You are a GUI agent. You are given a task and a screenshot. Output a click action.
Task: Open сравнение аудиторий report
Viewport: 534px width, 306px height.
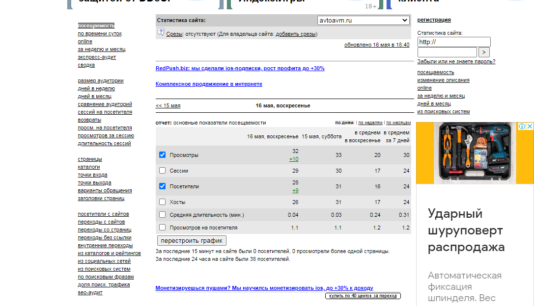[105, 104]
